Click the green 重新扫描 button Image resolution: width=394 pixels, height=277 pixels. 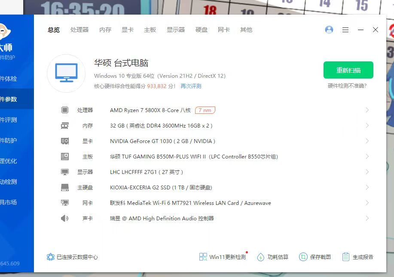[348, 70]
